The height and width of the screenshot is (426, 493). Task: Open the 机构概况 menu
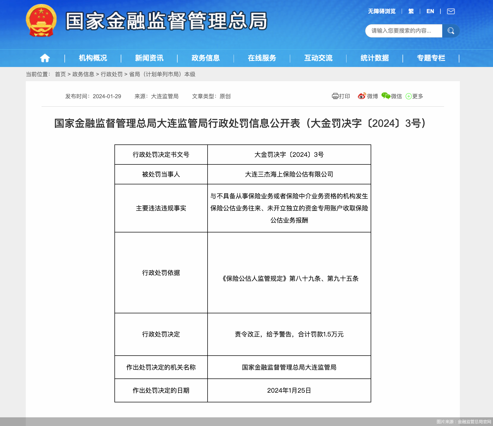93,58
